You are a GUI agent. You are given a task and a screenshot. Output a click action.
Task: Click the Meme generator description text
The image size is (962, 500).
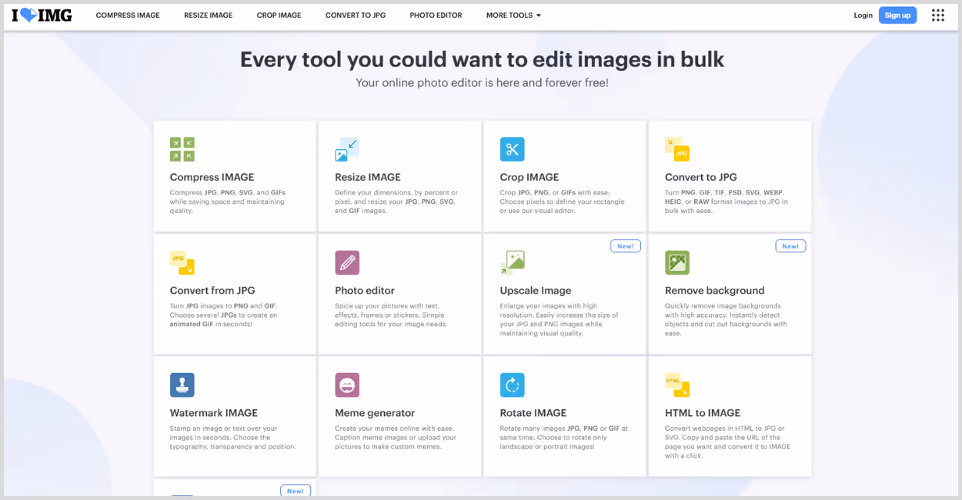click(x=396, y=438)
